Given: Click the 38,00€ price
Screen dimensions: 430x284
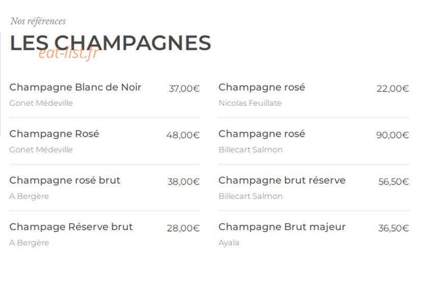Looking at the screenshot, I should pyautogui.click(x=183, y=182).
